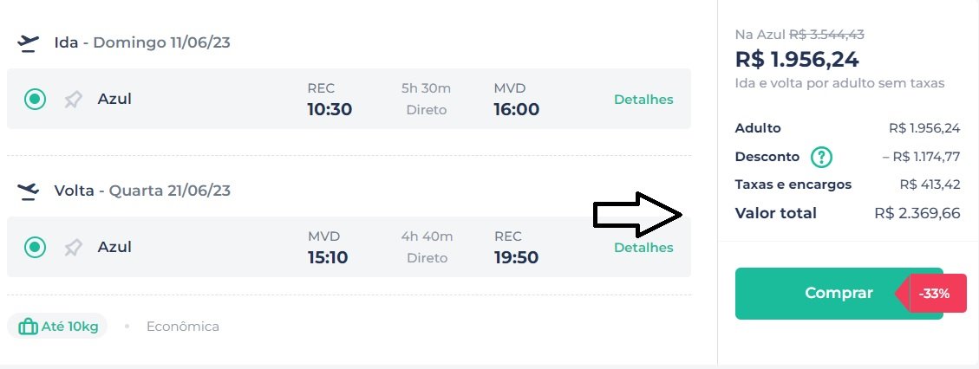Click the Valor total amount R$ 2.369,66
The width and height of the screenshot is (979, 369).
[917, 213]
